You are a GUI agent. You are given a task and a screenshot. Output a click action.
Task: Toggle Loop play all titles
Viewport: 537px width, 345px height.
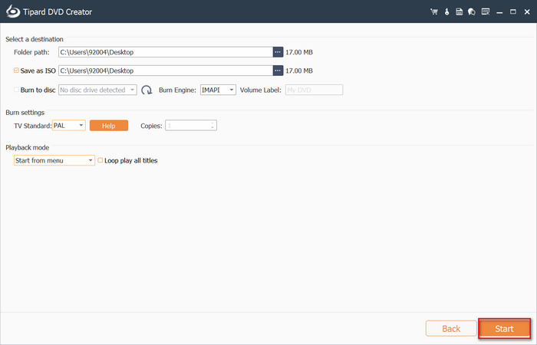coord(100,160)
